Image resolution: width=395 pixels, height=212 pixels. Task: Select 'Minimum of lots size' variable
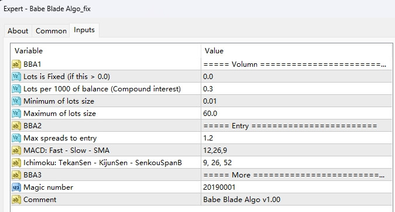click(59, 101)
